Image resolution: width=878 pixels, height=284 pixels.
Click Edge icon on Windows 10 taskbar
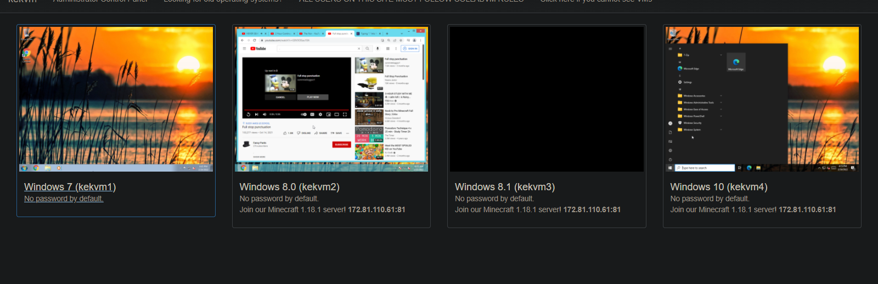pos(749,168)
